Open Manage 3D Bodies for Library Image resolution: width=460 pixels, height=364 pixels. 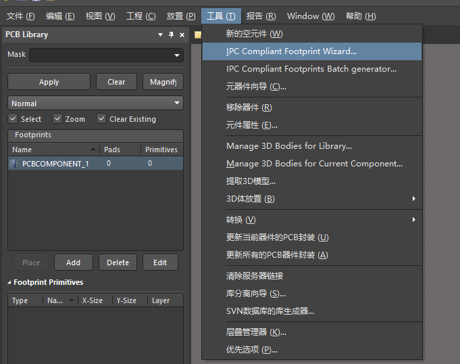(x=312, y=146)
